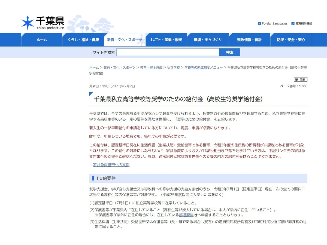Select the 教育・文化・スポーツ tab
Image resolution: width=327 pixels, height=245 pixels.
click(125, 39)
